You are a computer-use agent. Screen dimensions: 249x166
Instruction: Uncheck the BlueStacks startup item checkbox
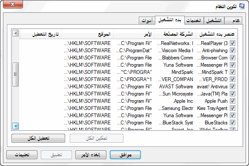point(233,123)
